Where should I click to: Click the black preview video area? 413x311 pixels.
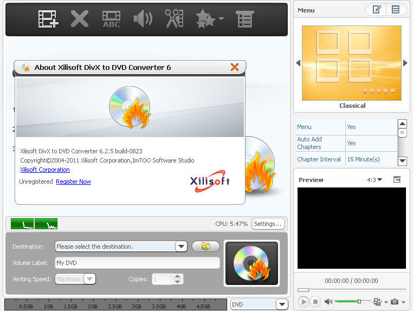352,228
